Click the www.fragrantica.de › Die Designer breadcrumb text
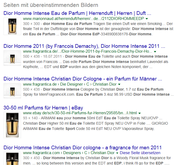This screenshot has width=184, height=165. point(70,84)
